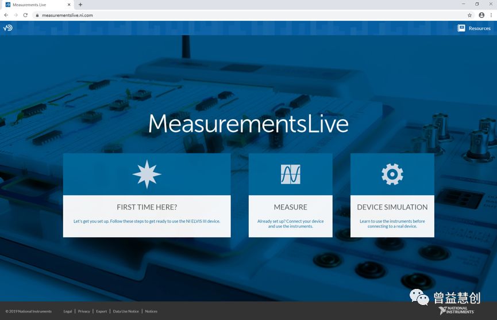The height and width of the screenshot is (320, 497).
Task: Open a new browser tab
Action: [80, 5]
